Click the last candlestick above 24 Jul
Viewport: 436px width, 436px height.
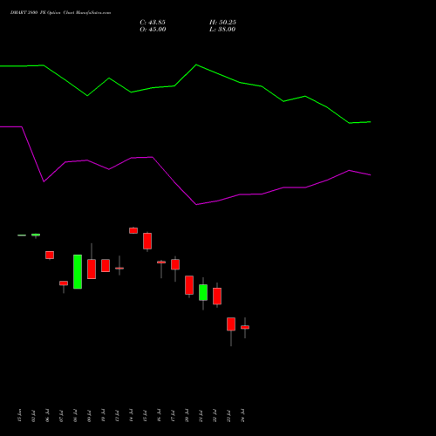(x=245, y=327)
